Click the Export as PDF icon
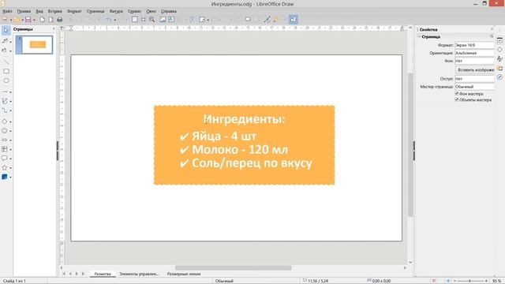Image resolution: width=505 pixels, height=284 pixels. click(50, 20)
